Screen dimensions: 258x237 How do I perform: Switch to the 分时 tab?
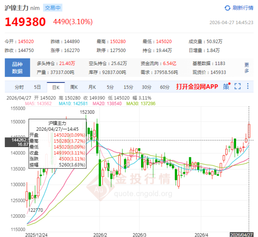[x=19, y=87]
